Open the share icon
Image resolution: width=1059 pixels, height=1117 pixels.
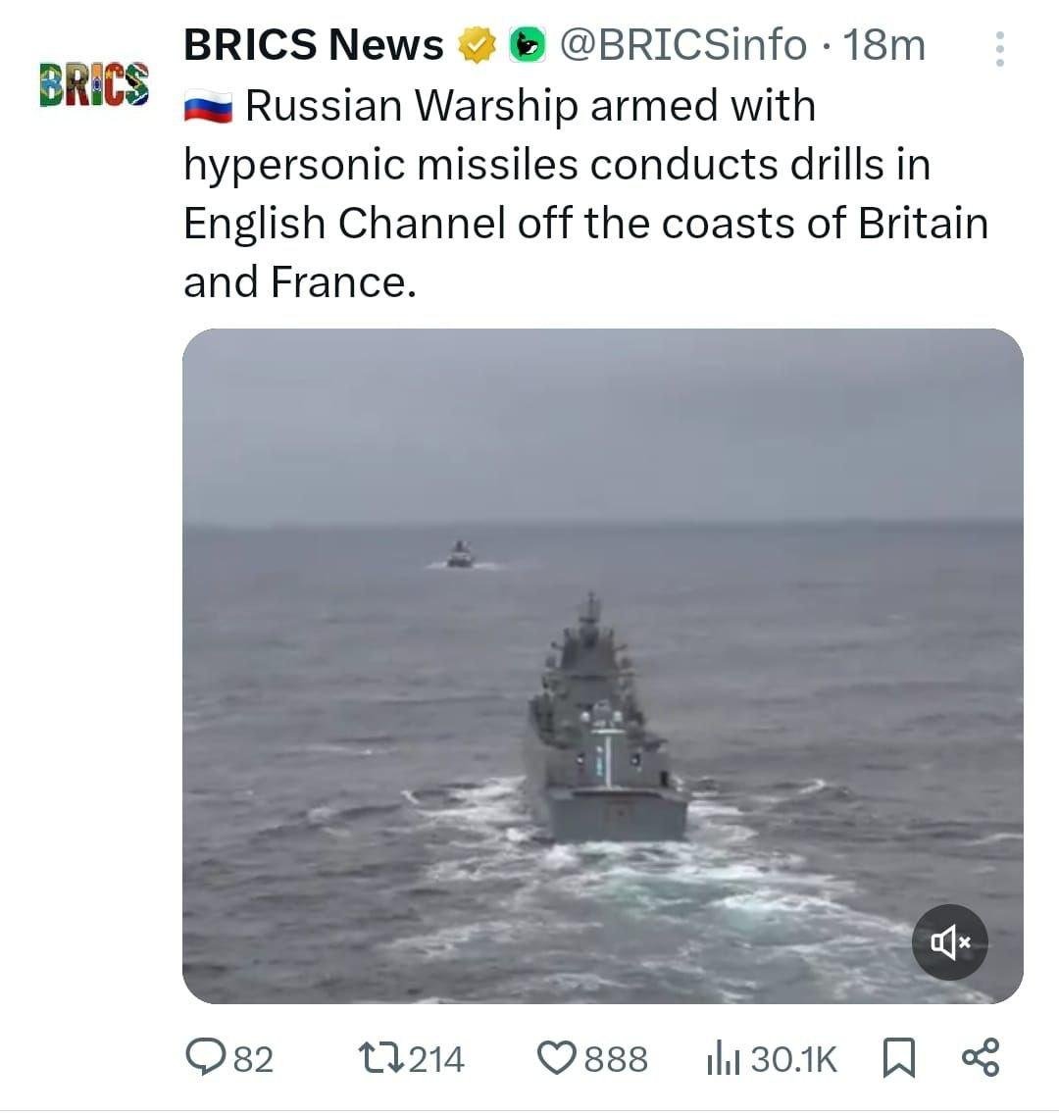(x=981, y=1057)
